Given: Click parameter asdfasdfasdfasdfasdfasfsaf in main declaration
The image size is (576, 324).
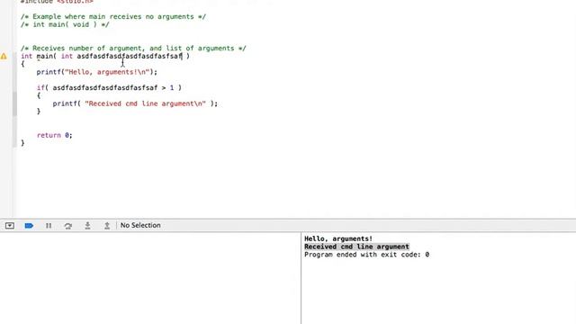Looking at the screenshot, I should (x=130, y=56).
